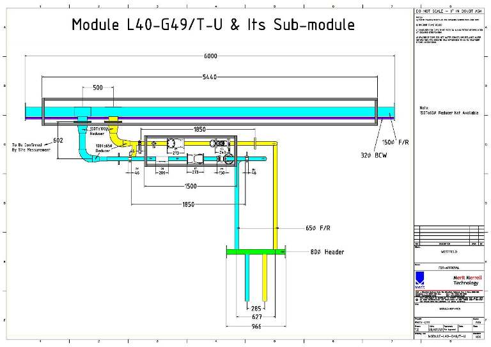The width and height of the screenshot is (491, 347).
Task: Select the '32ø BCW' pipe label
Action: (x=374, y=155)
